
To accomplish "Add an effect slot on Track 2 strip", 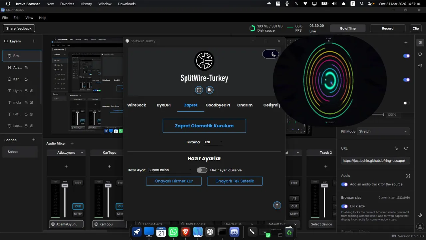I will tap(325, 166).
